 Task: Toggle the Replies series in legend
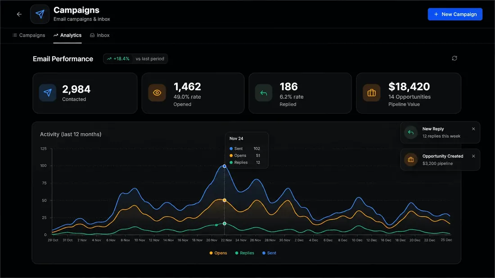[x=245, y=253]
